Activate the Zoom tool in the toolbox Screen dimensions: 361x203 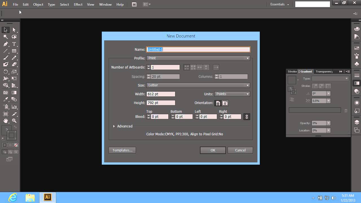point(14,121)
